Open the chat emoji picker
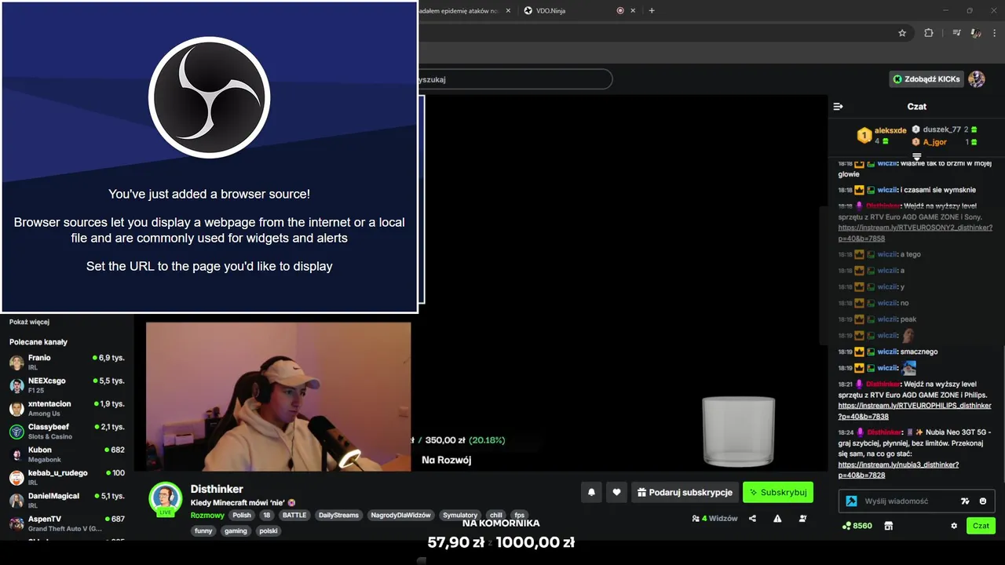The width and height of the screenshot is (1005, 565). [983, 501]
